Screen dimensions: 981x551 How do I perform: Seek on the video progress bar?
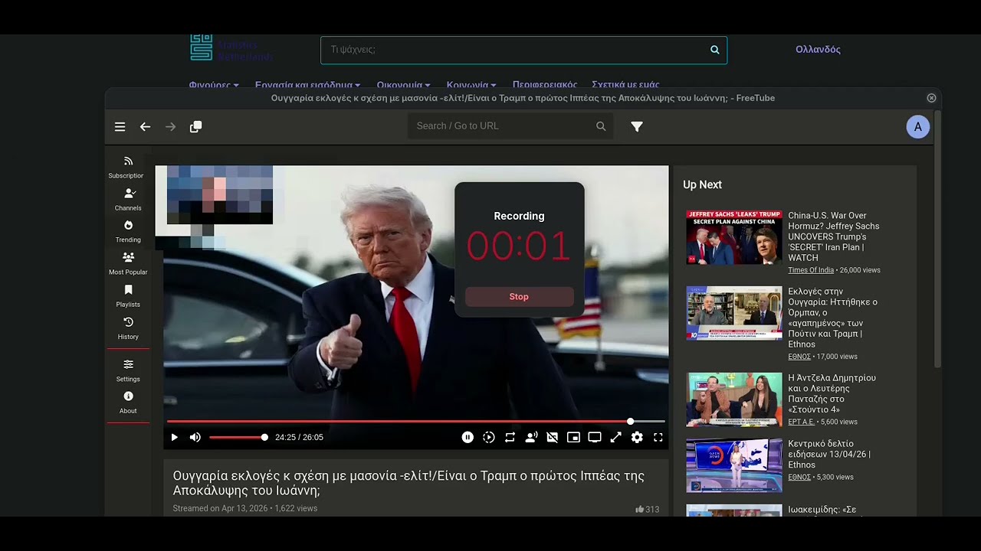tap(415, 422)
